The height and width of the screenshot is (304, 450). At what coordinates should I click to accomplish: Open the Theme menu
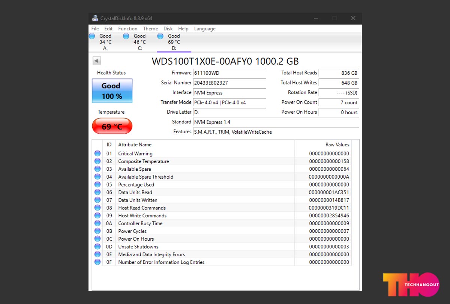[x=150, y=29]
